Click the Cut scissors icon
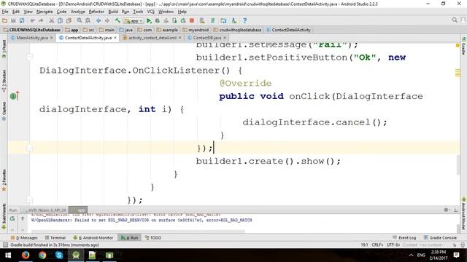This screenshot has width=467, height=262. (52, 20)
